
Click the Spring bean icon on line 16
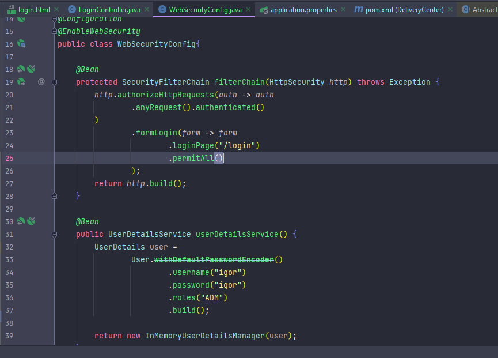coord(21,44)
